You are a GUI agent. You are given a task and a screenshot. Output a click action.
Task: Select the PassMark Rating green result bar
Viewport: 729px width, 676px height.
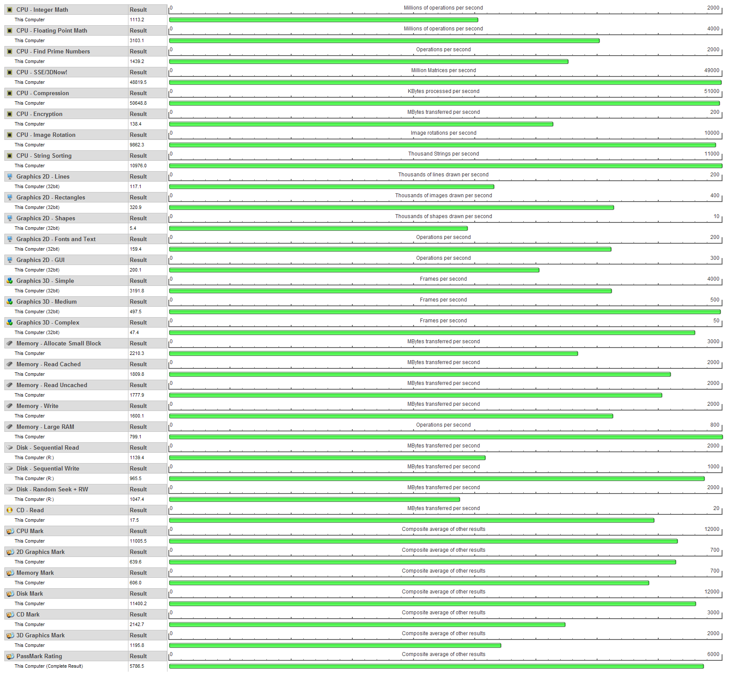click(x=437, y=666)
